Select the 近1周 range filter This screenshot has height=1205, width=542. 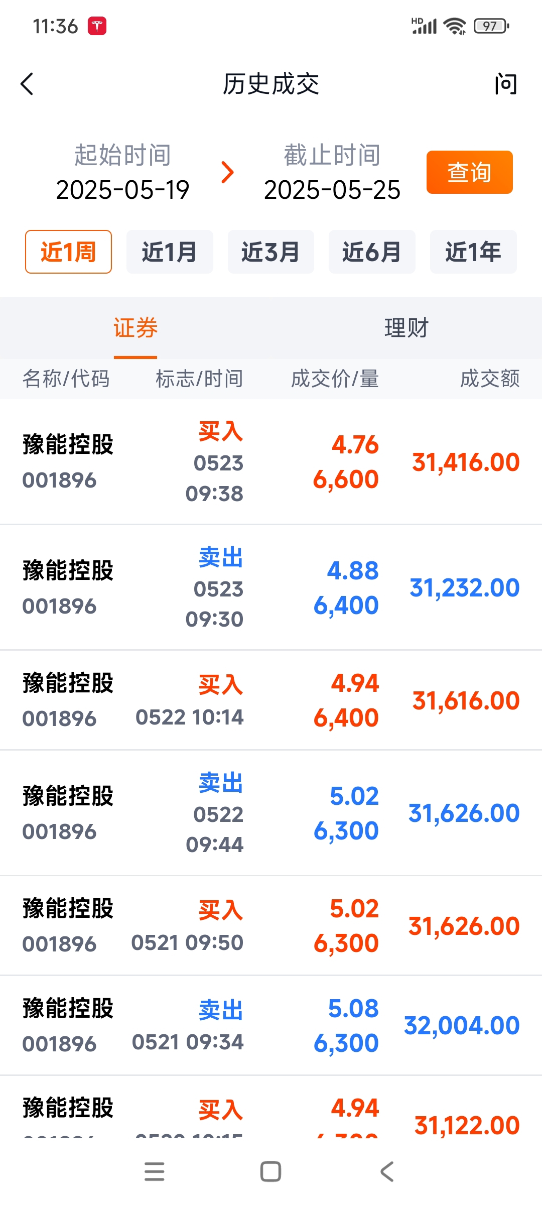68,252
